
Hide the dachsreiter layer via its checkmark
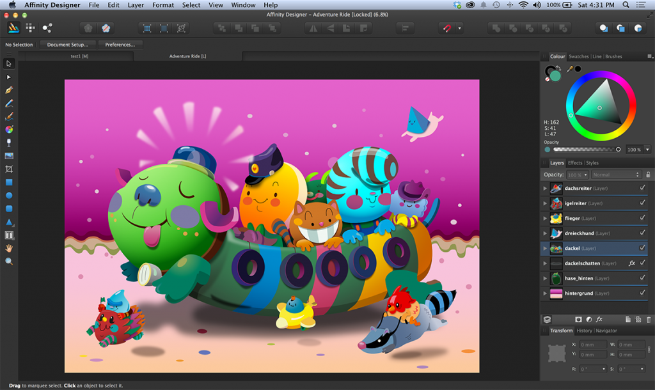point(642,189)
